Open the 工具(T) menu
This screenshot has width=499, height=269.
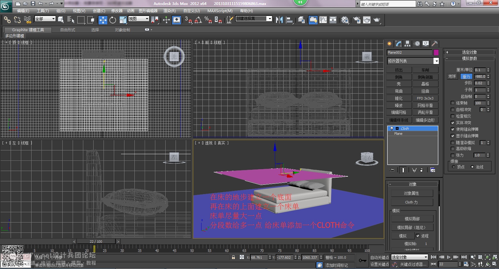(x=43, y=11)
